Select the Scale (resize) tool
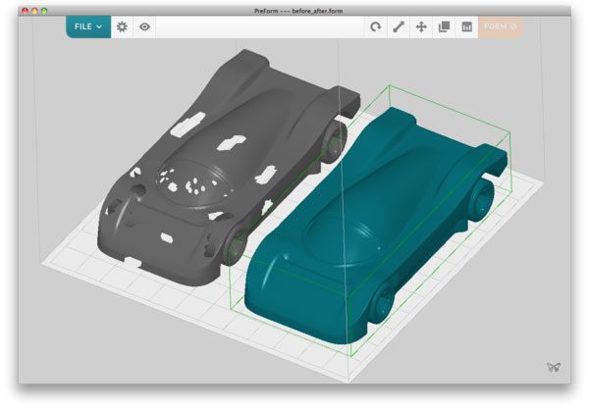The height and width of the screenshot is (409, 589). [x=399, y=26]
